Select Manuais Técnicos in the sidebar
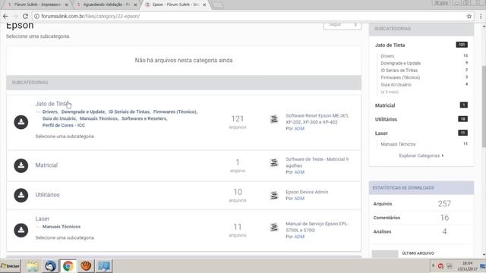This screenshot has width=486, height=273. (x=398, y=144)
